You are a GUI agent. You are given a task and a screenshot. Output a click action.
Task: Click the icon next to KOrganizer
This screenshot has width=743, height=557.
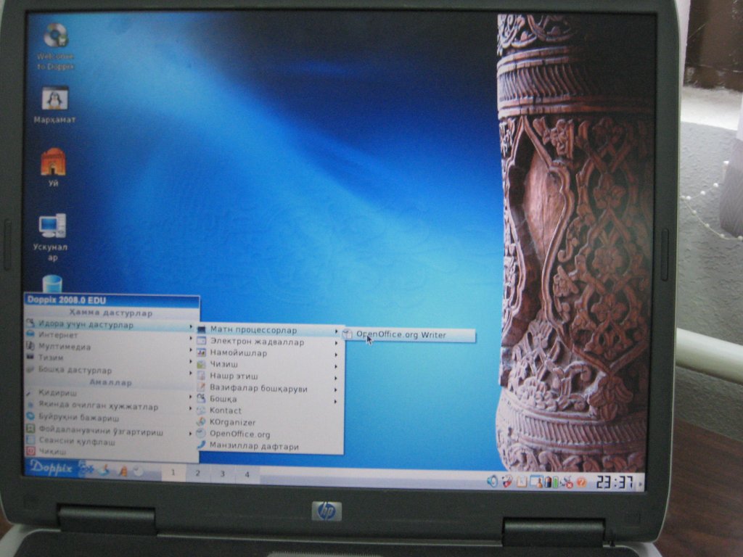coord(202,422)
